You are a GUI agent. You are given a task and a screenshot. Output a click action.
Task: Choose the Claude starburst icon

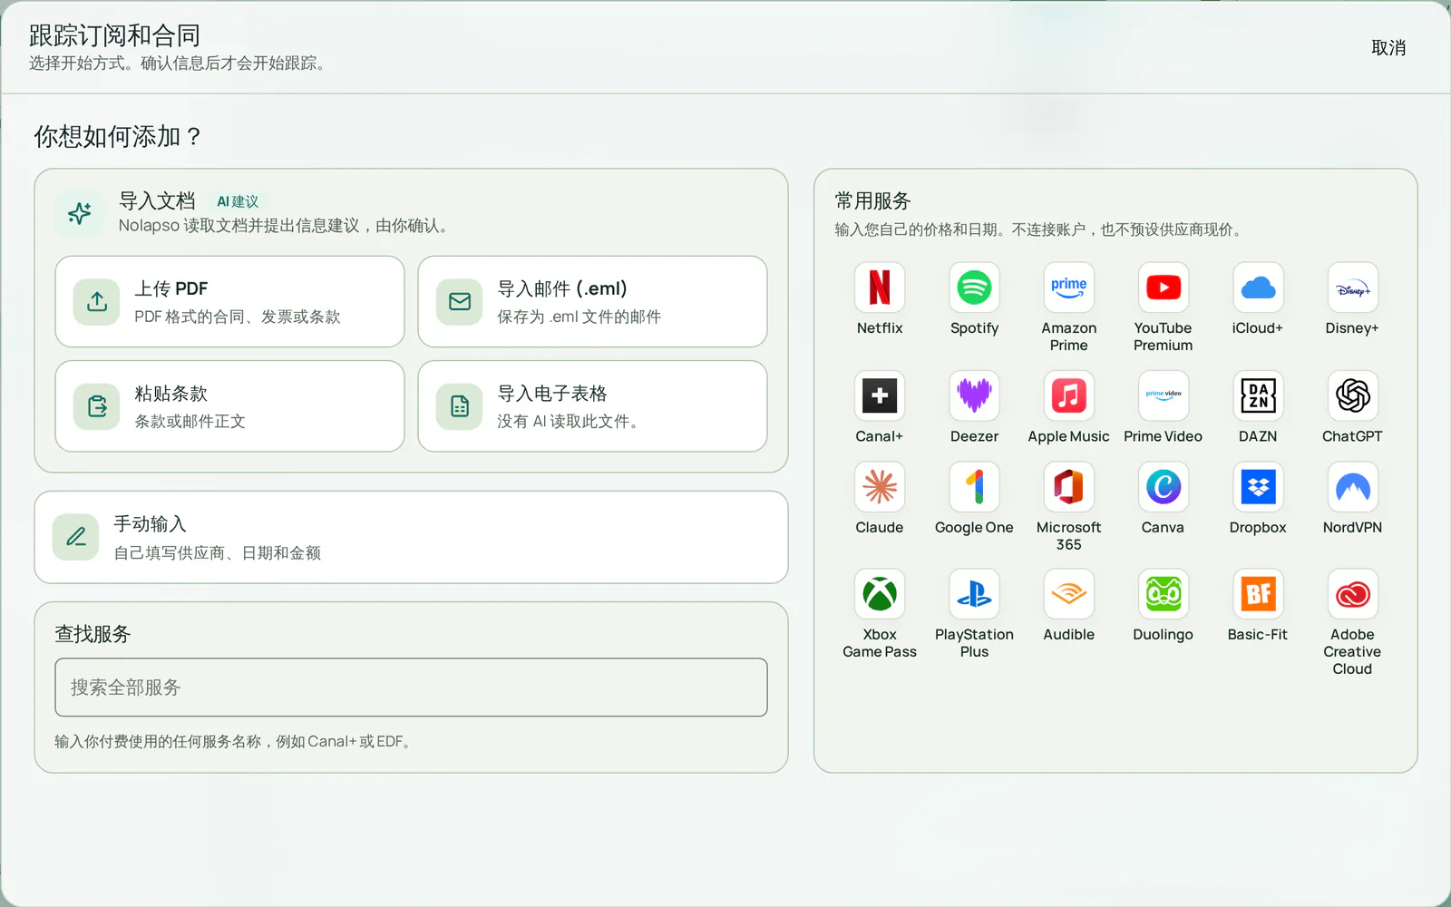880,487
